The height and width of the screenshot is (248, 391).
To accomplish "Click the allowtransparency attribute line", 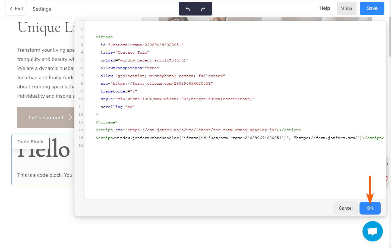I will tap(130, 68).
